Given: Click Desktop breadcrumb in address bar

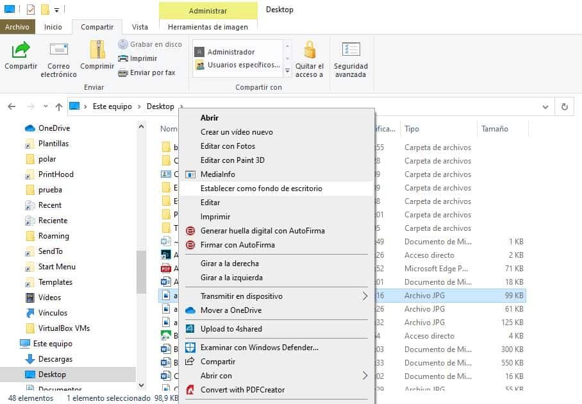Looking at the screenshot, I should (x=160, y=106).
